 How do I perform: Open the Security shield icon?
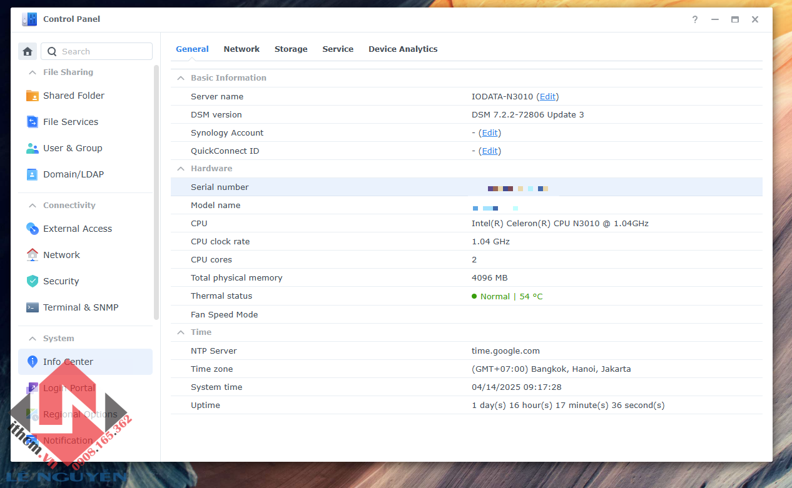coord(33,281)
